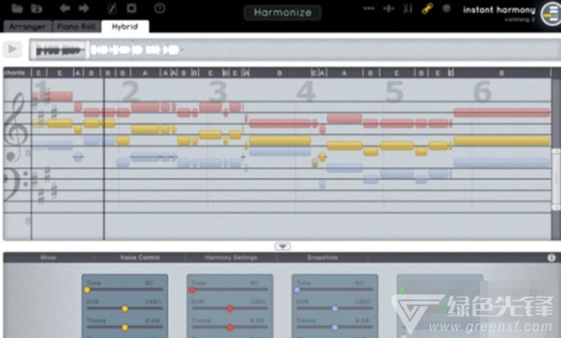Viewport: 561px width, 338px height.
Task: Open the Voice Control tab
Action: (x=139, y=258)
